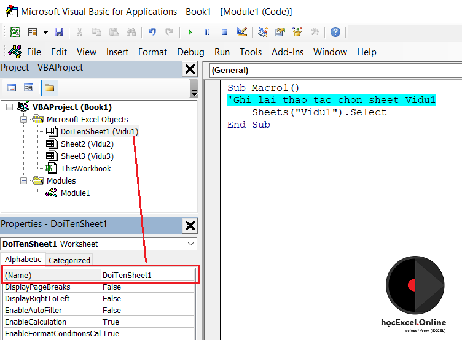
Task: Click the Copy icon in toolbar
Action: (x=96, y=32)
